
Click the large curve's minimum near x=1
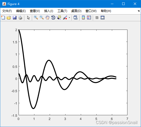tap(33, 108)
